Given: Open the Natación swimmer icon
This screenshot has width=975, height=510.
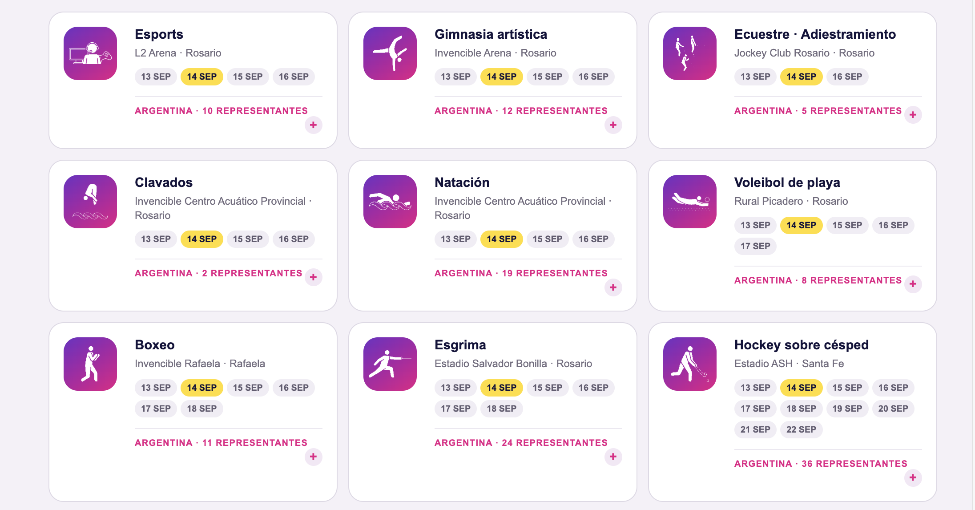Looking at the screenshot, I should 390,202.
